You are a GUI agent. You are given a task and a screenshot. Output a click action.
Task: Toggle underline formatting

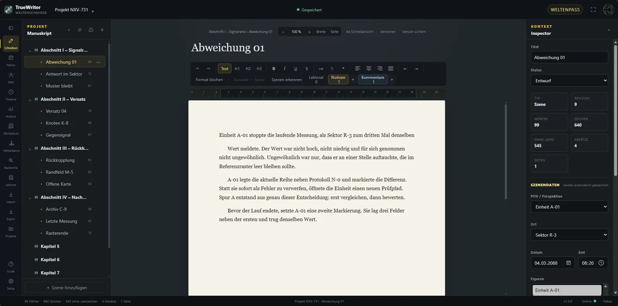point(295,69)
